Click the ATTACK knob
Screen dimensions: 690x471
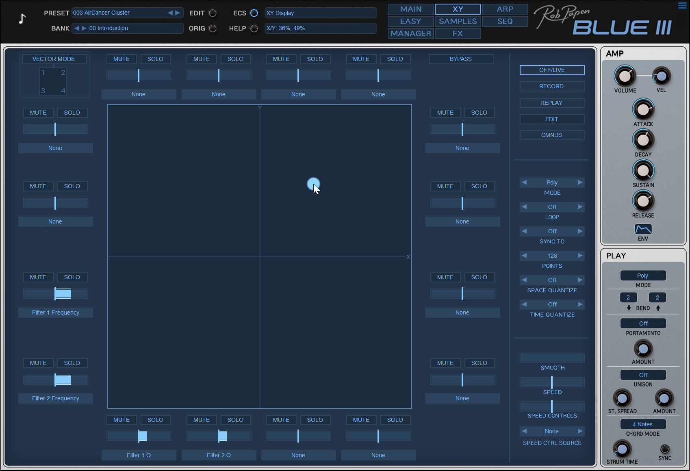pos(643,109)
